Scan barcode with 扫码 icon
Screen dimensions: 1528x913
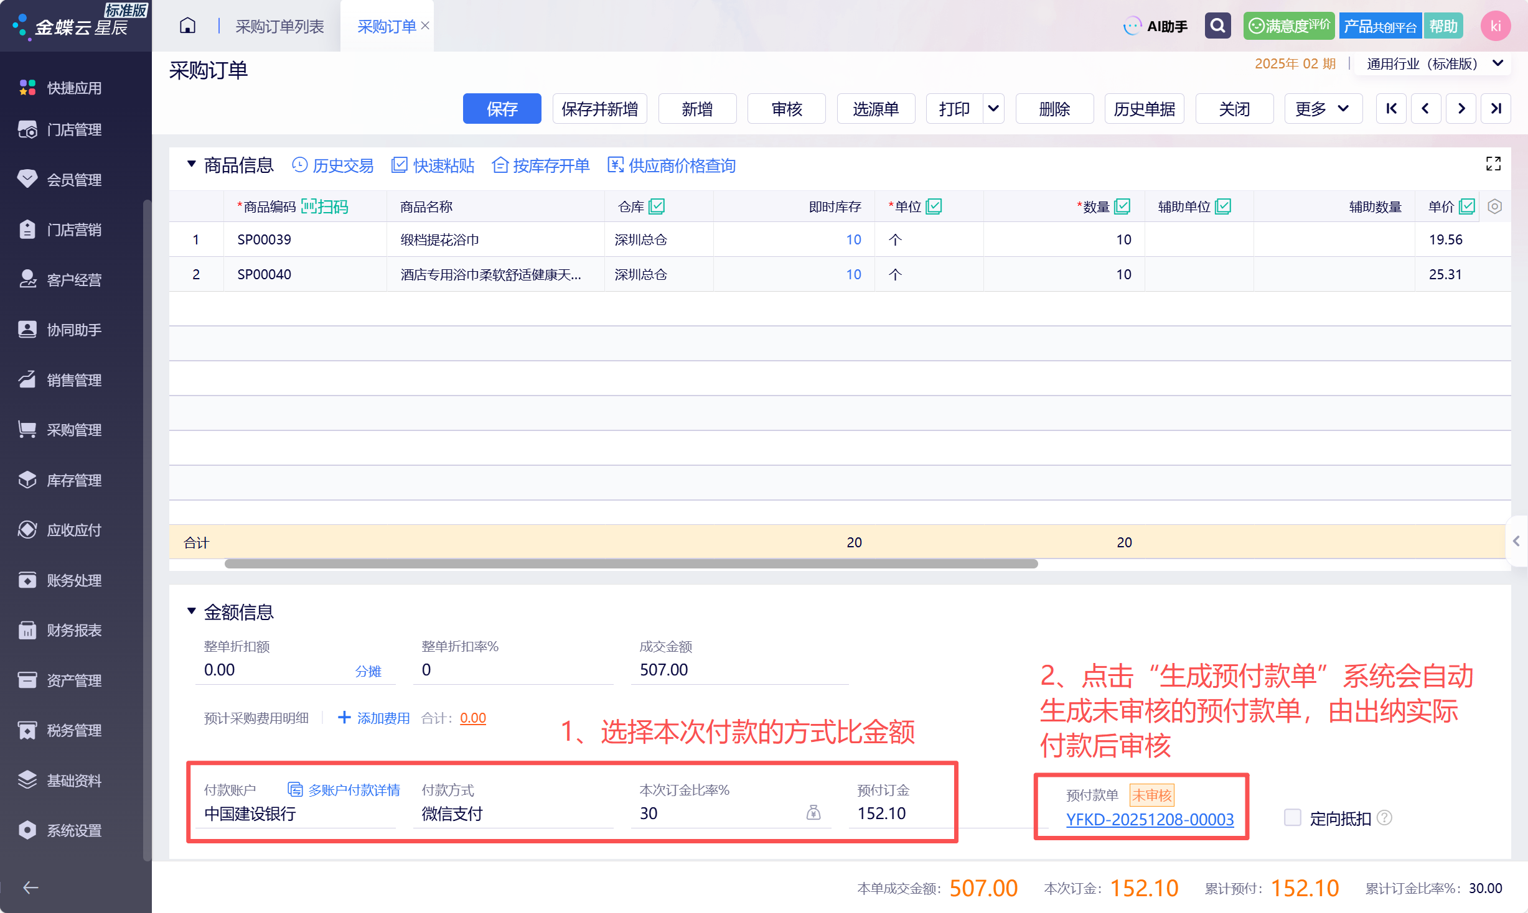point(325,206)
